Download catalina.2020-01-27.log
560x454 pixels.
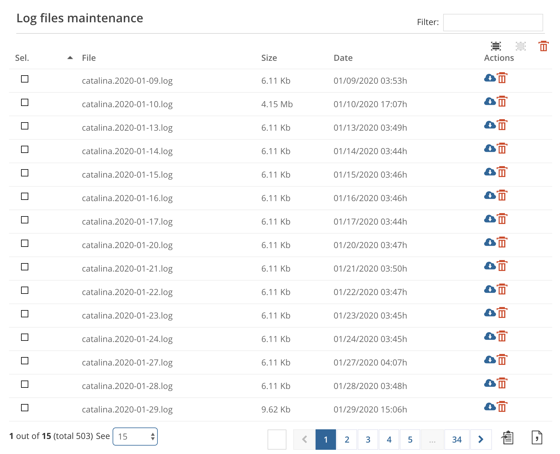point(490,360)
